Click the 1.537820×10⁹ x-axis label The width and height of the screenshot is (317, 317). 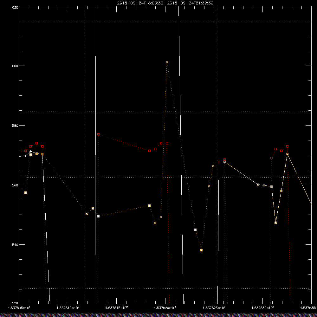[165, 308]
